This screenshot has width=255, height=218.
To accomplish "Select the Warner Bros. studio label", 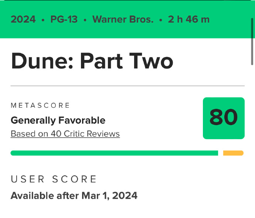I will pos(123,19).
